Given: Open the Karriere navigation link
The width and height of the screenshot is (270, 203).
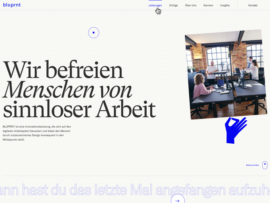Looking at the screenshot, I should (208, 5).
